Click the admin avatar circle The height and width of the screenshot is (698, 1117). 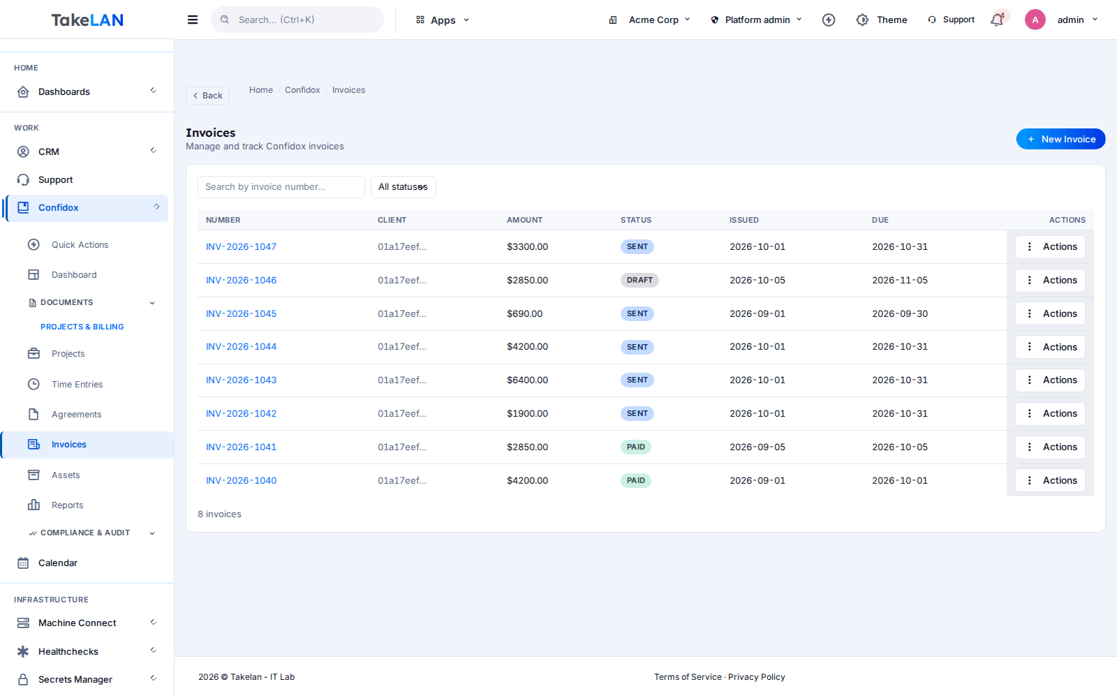tap(1035, 20)
